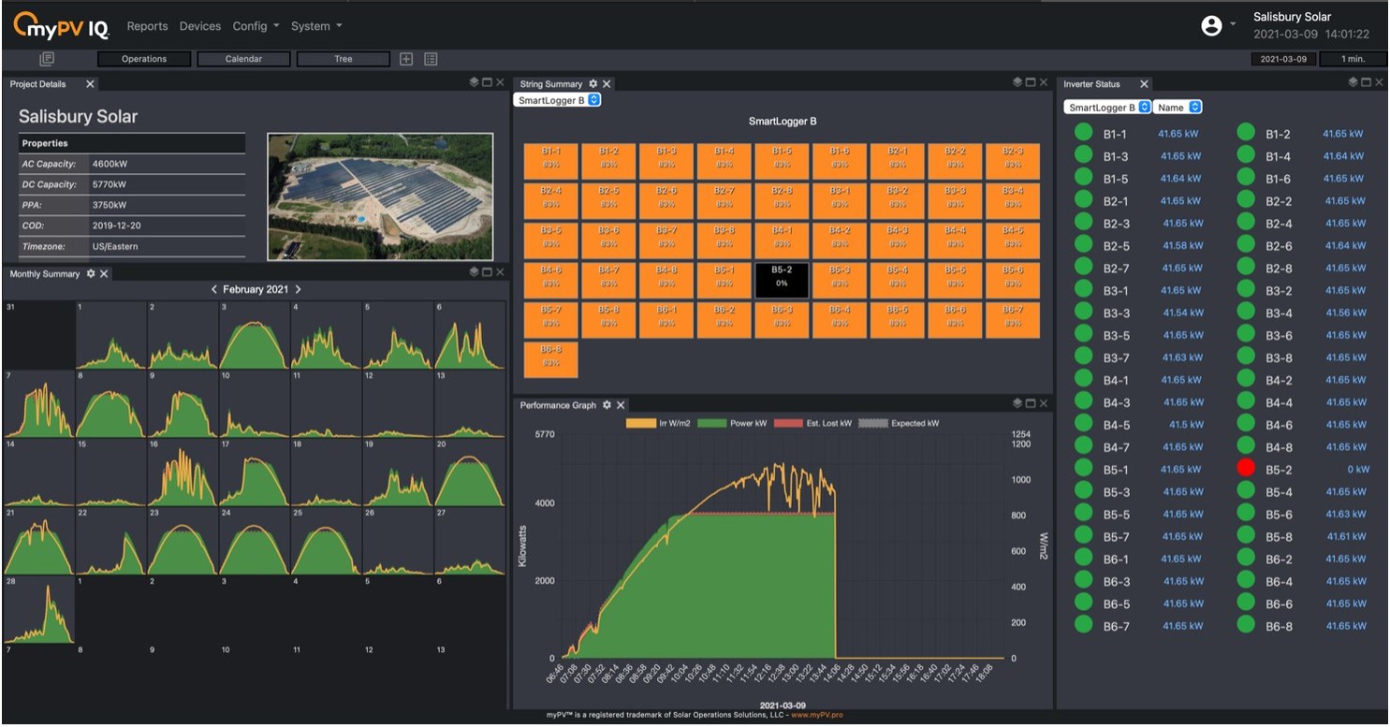Click the 5770kW DC Capacity value
1390x727 pixels.
click(111, 184)
